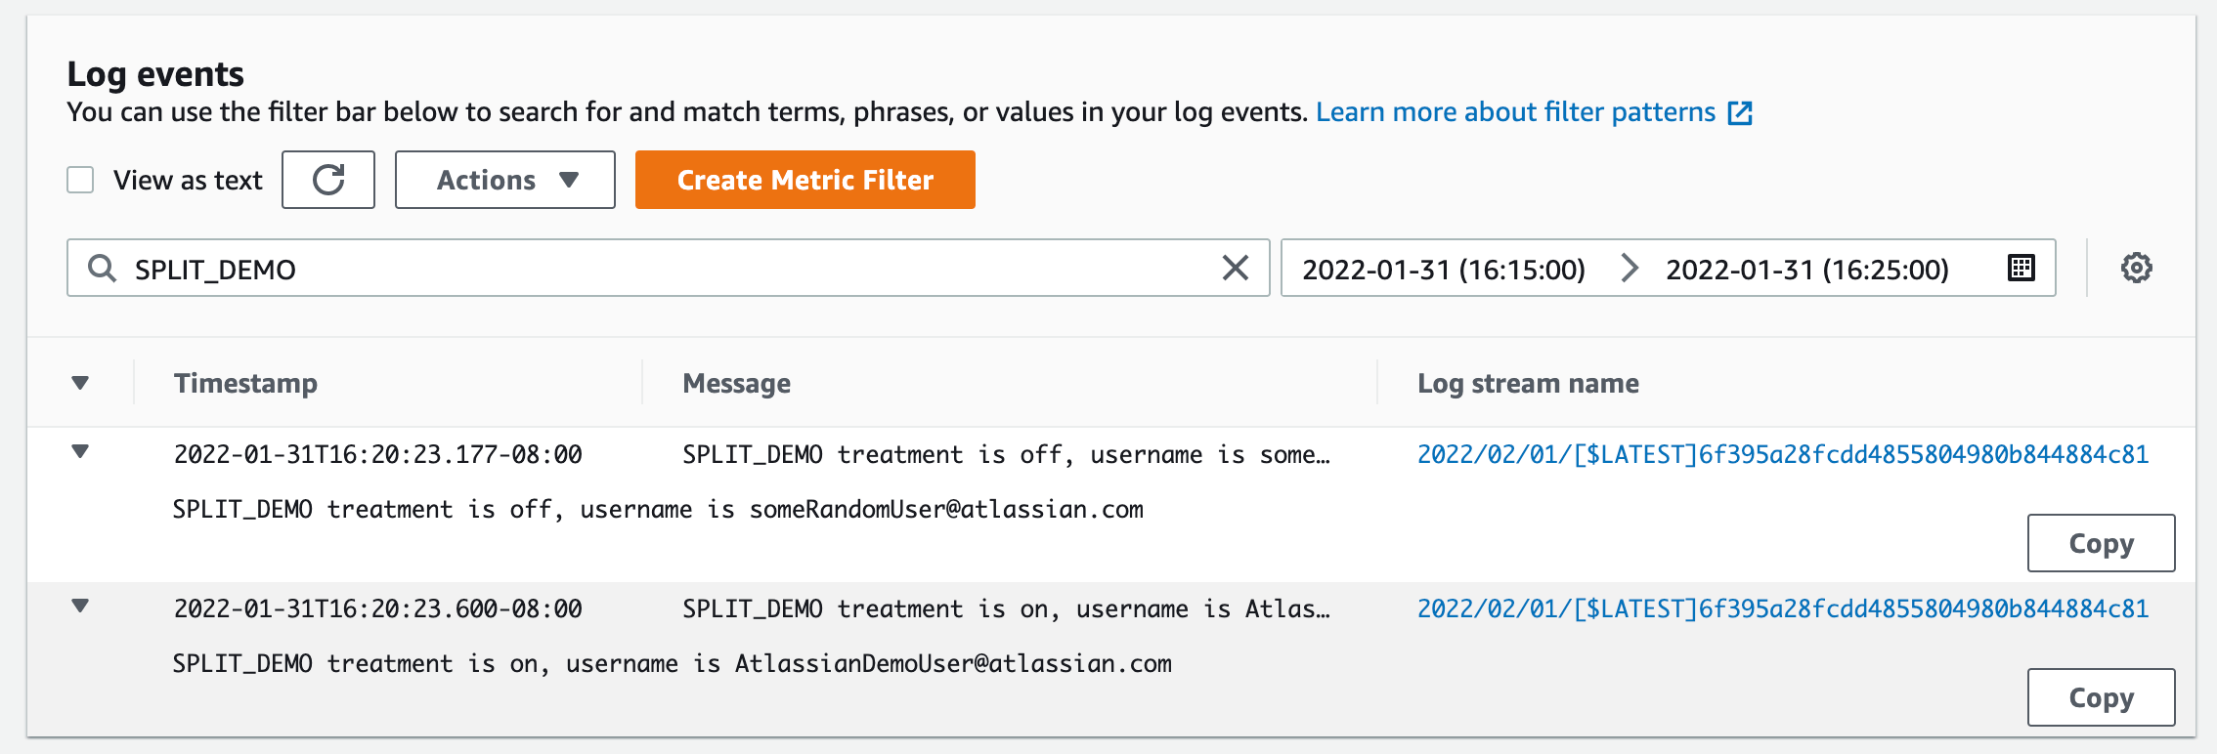
Task: Collapse all events with the header triangle
Action: pos(82,383)
